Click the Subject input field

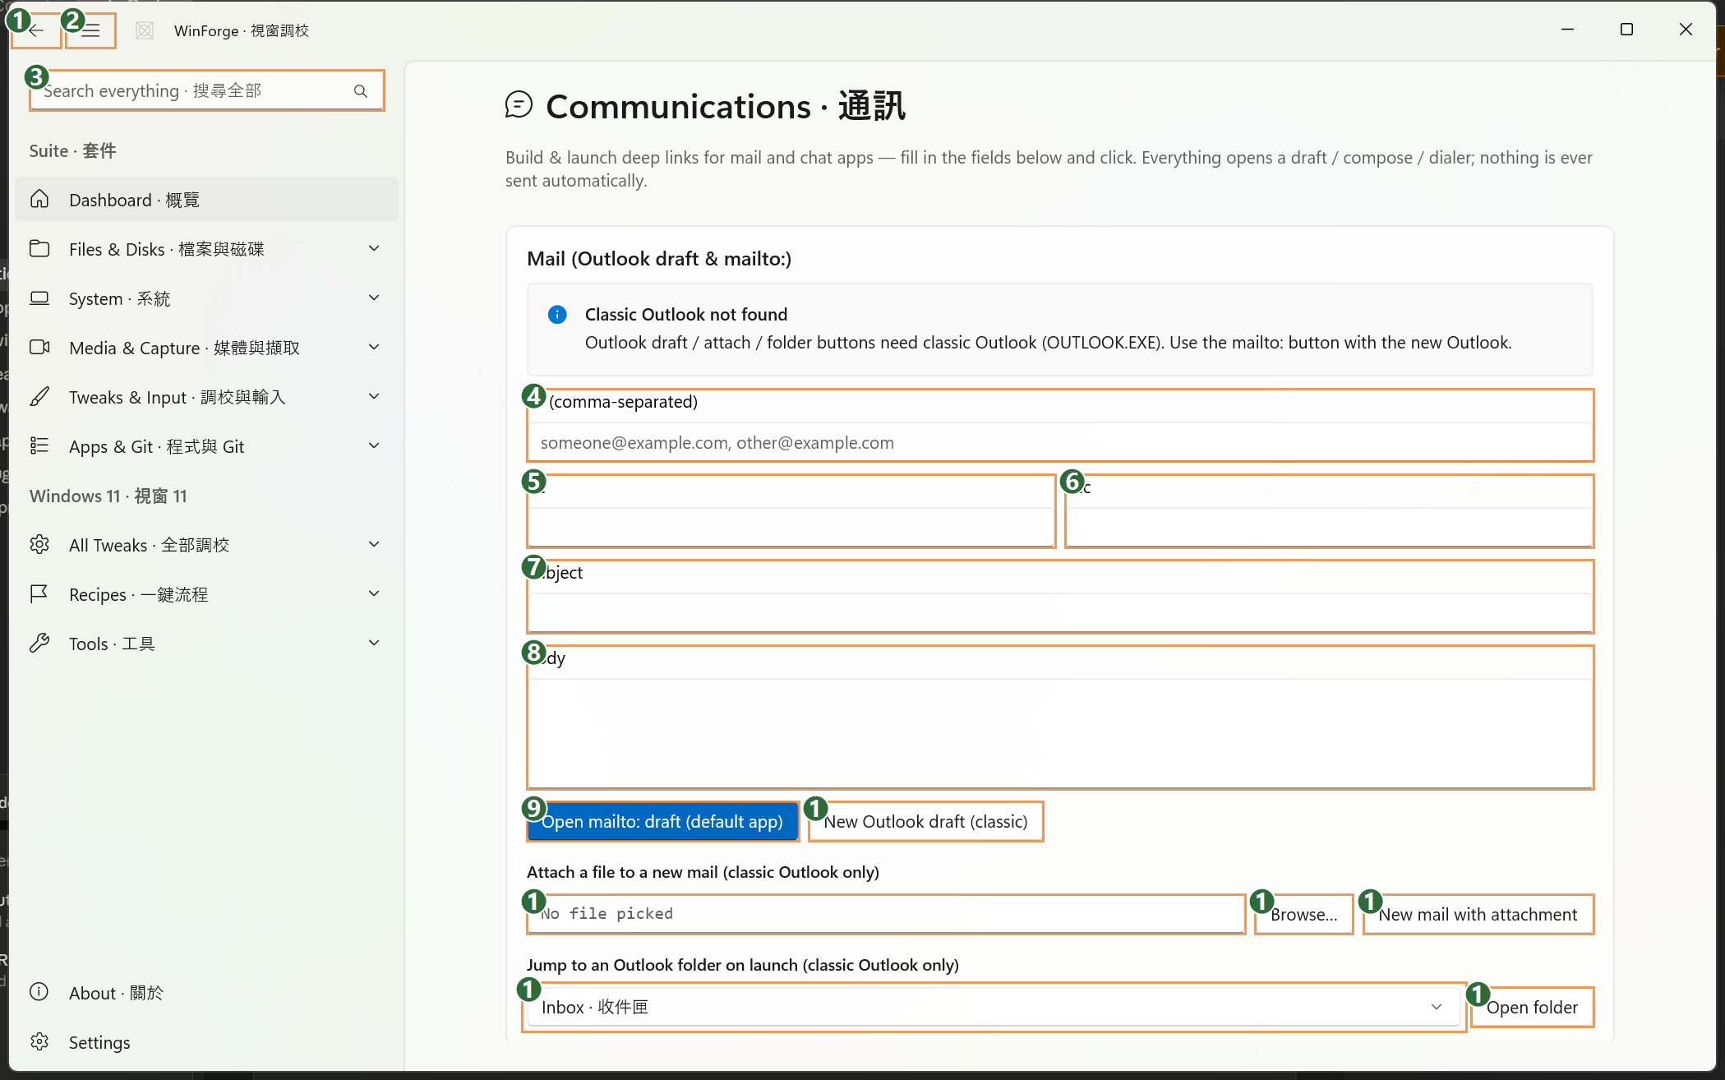click(x=1060, y=613)
